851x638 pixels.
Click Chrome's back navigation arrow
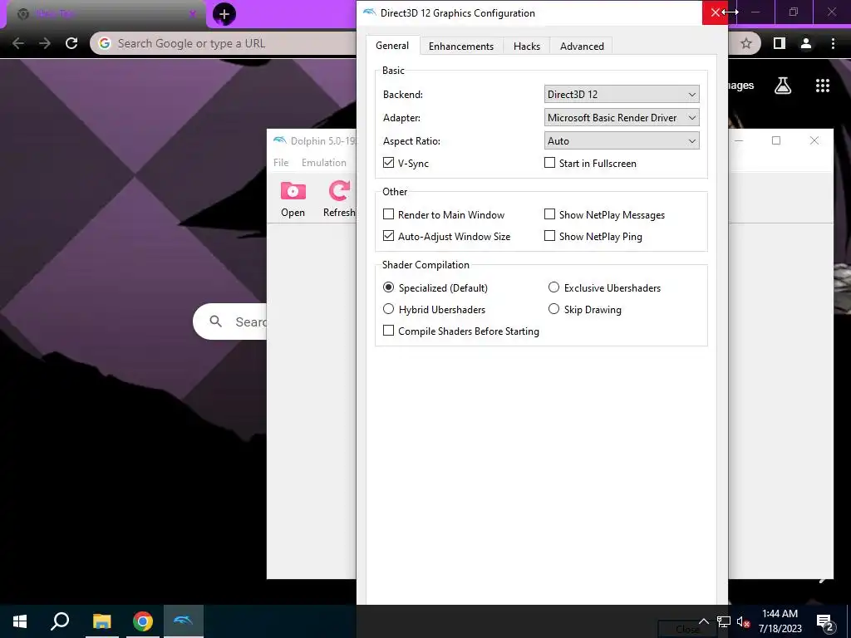tap(18, 43)
